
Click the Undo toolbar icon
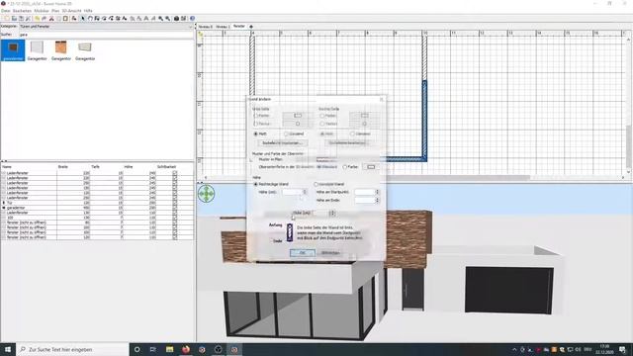pyautogui.click(x=37, y=18)
